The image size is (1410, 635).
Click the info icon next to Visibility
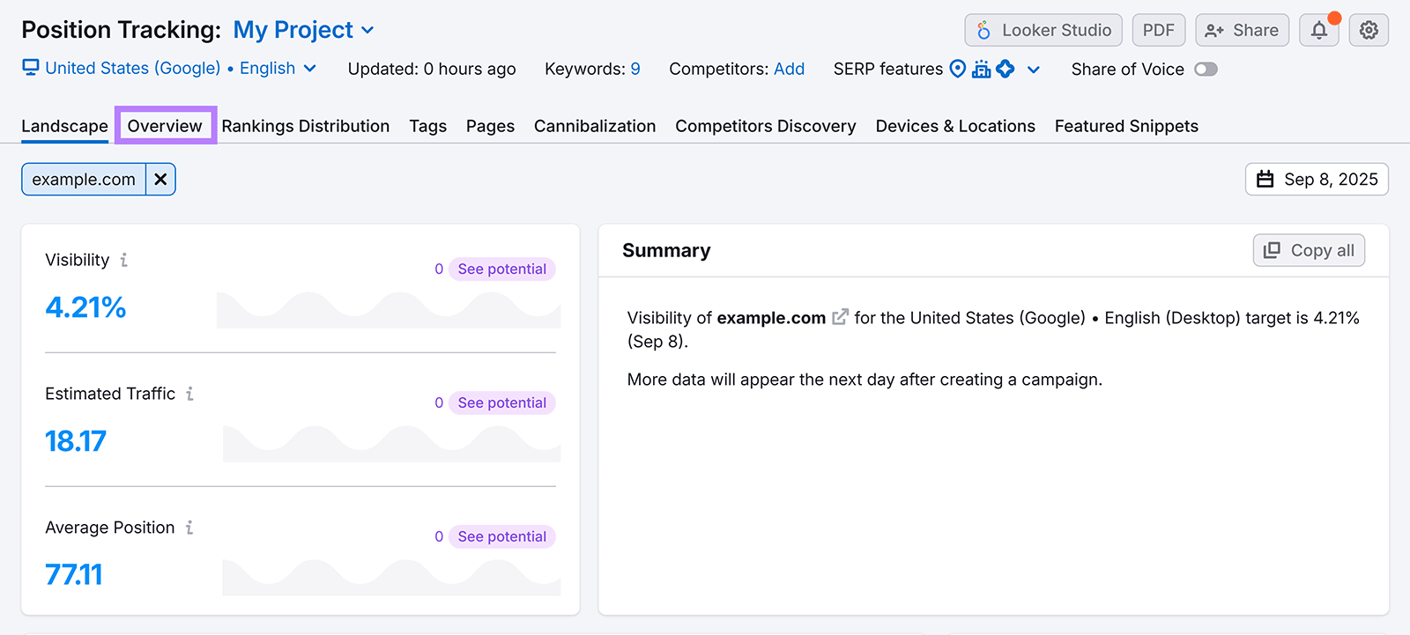tap(124, 260)
